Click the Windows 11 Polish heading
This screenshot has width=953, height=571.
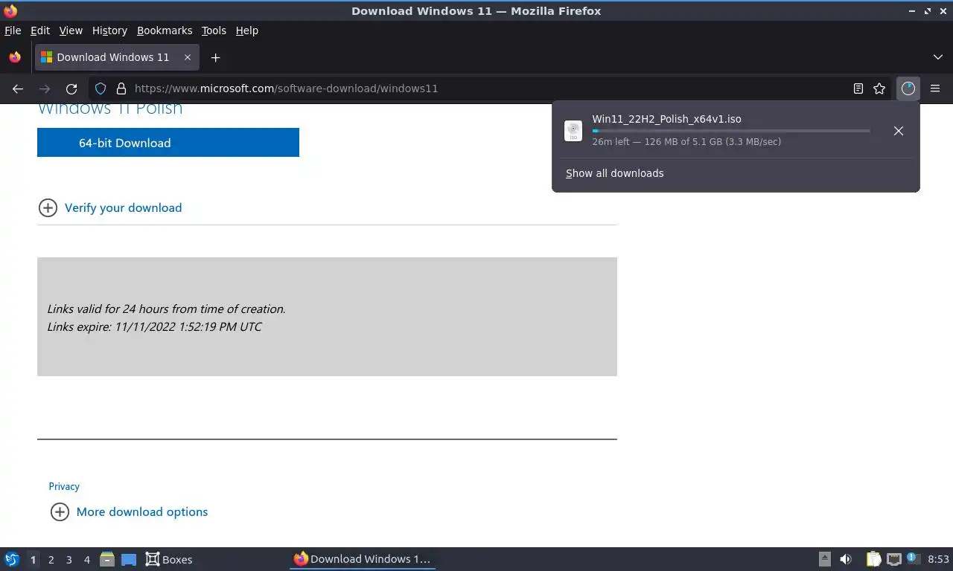click(110, 109)
